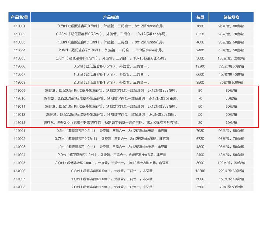Select packaging 100支/盒, 30盒/箱 in row 413005
The height and width of the screenshot is (226, 268).
click(x=231, y=58)
